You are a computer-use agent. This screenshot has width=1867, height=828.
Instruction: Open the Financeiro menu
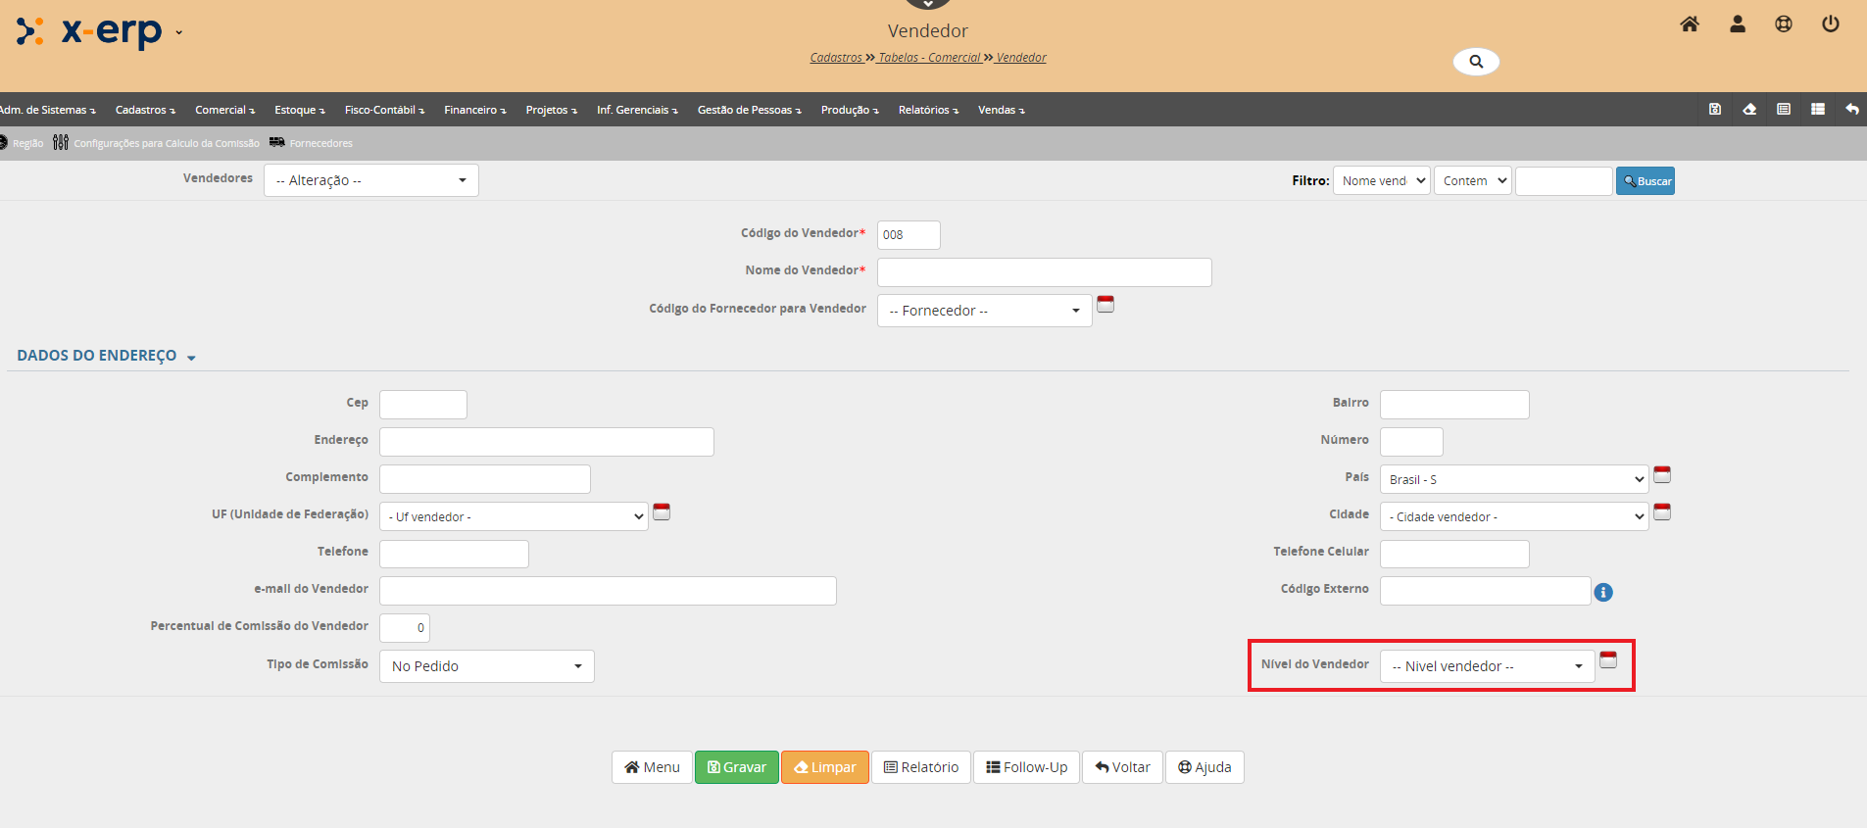pyautogui.click(x=474, y=110)
